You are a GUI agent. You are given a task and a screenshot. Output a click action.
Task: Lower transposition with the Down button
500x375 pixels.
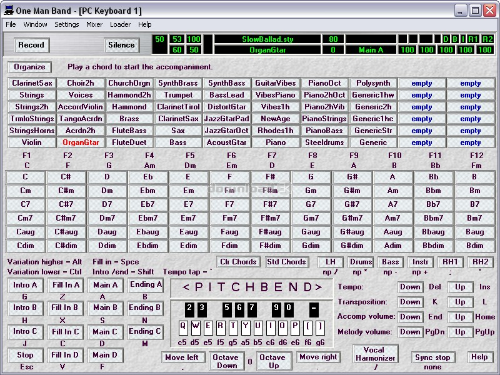coord(410,302)
